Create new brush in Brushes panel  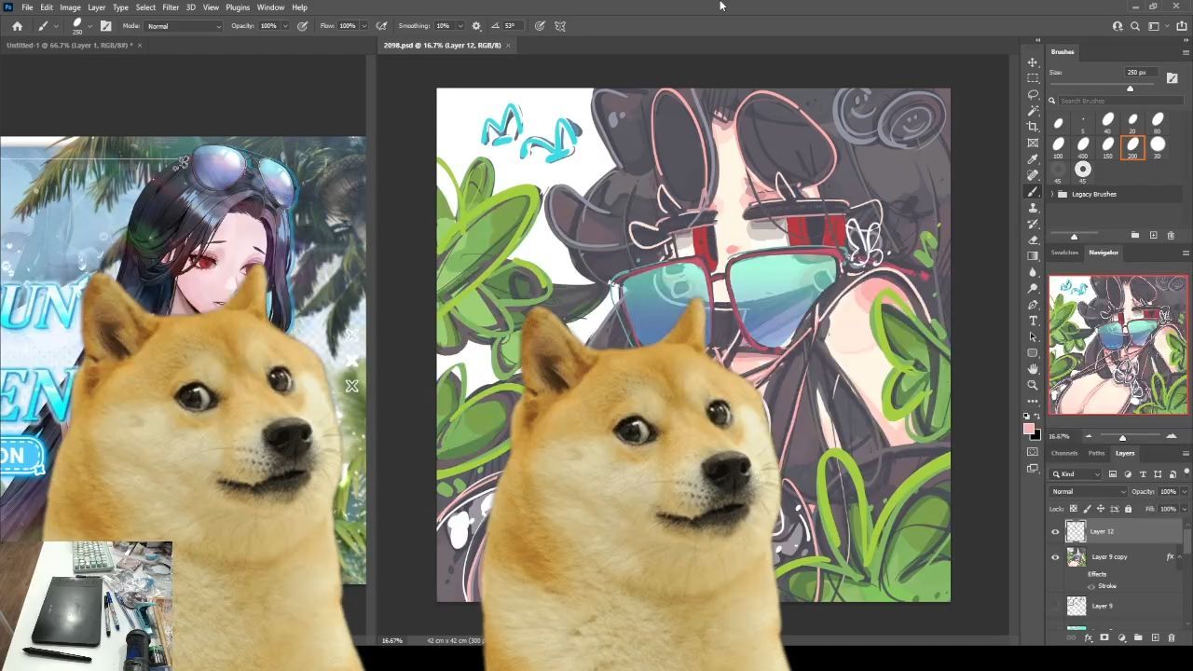[x=1153, y=235]
